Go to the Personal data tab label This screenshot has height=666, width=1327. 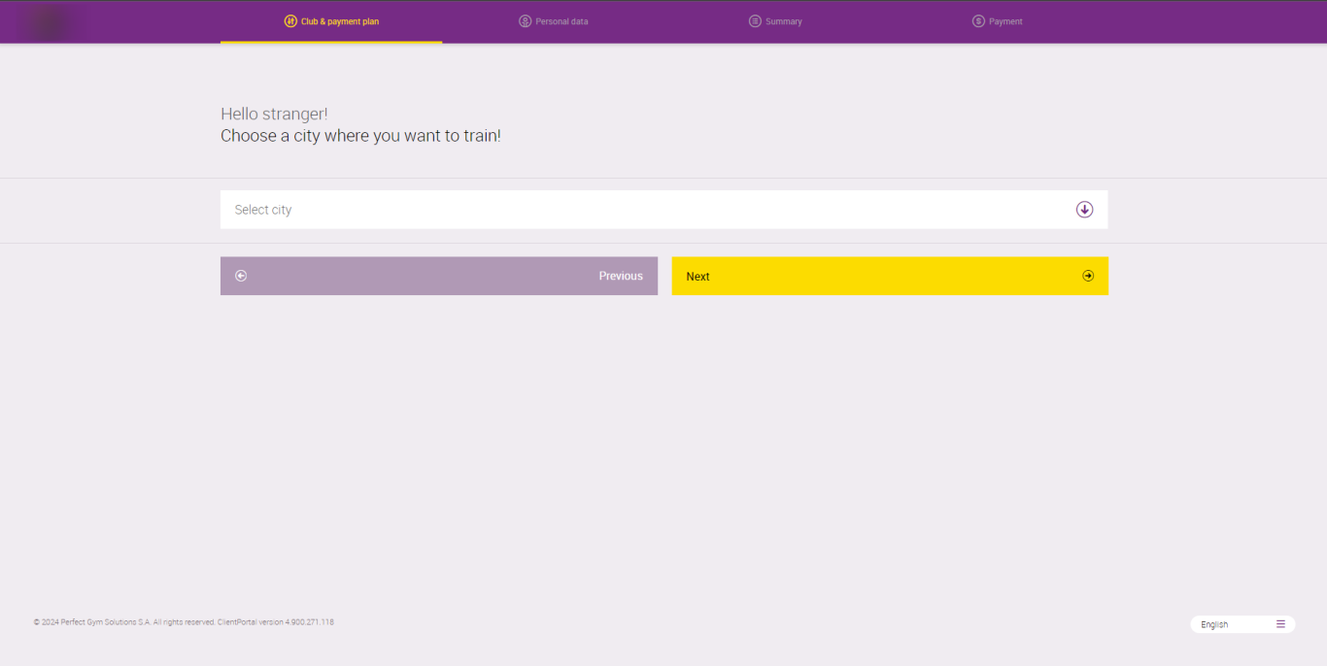point(561,21)
